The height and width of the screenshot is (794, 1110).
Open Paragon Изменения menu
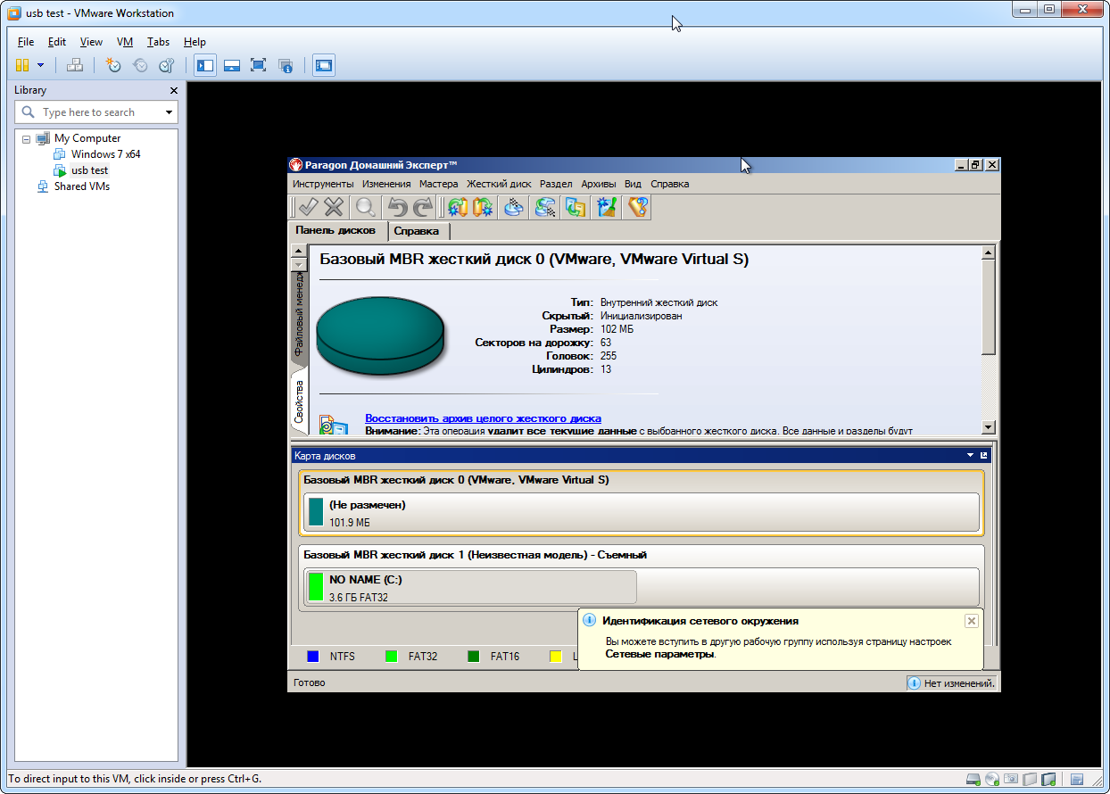click(386, 184)
